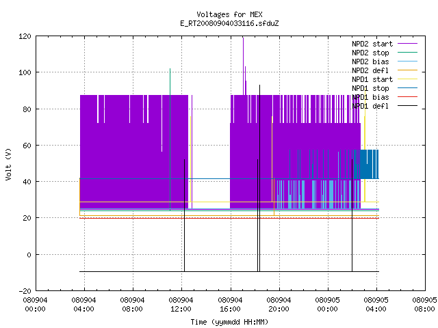Click the purple NPD2 start legend line
This screenshot has height=328, width=438.
408,44
